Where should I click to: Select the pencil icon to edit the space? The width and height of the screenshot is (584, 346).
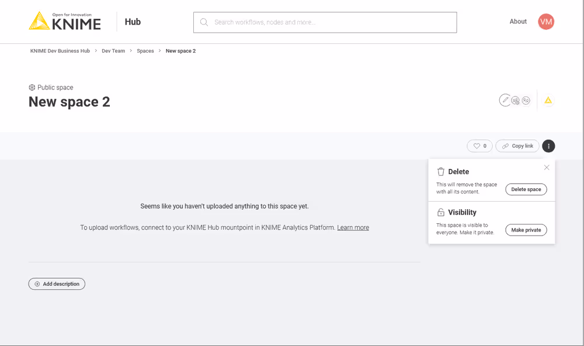click(505, 100)
